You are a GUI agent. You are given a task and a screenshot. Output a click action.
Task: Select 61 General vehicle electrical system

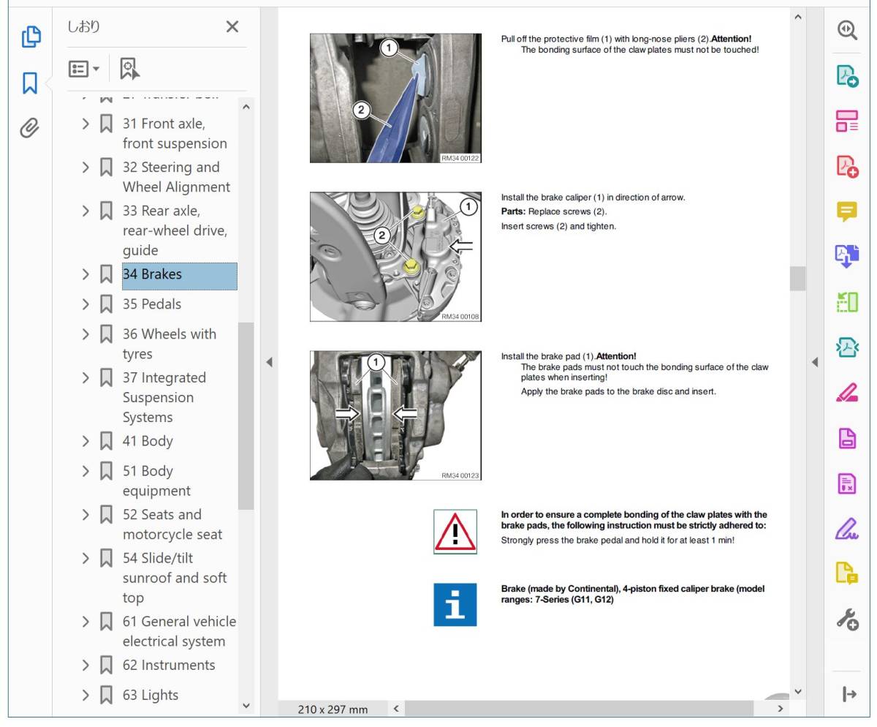pyautogui.click(x=179, y=631)
